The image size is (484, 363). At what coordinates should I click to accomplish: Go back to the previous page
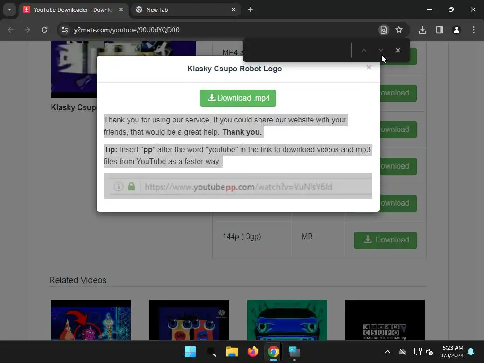click(10, 30)
